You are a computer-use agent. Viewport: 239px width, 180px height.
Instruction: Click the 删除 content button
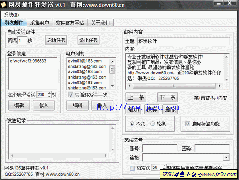tap(170, 110)
